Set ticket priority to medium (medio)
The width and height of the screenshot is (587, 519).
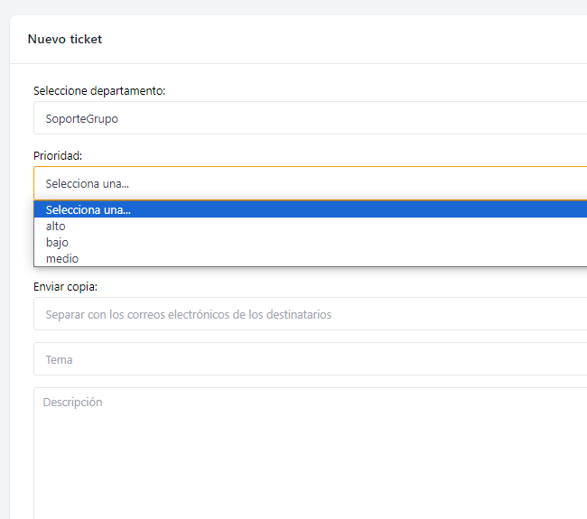62,259
